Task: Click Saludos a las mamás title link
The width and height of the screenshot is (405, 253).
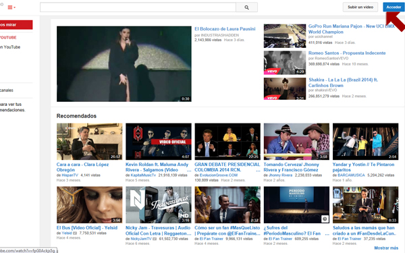Action: [x=364, y=231]
